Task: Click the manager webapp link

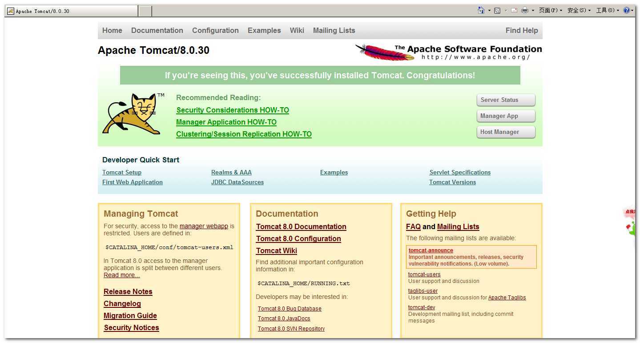Action: [204, 226]
